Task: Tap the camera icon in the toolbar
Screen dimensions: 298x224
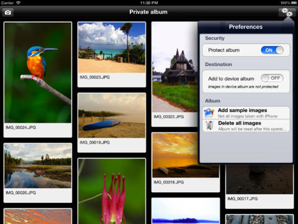Action: 8,12
